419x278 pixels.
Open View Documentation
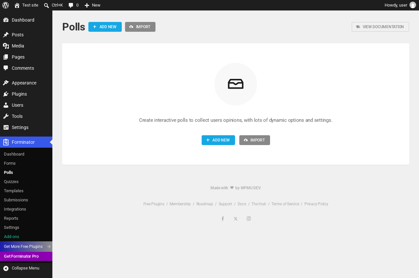click(380, 27)
